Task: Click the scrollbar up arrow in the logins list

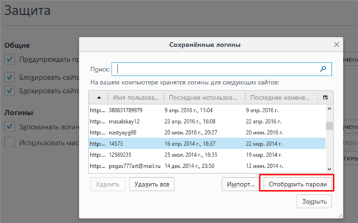Action: [329, 109]
